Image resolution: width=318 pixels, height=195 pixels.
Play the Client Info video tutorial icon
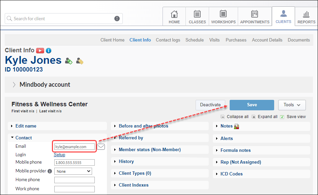[x=40, y=50]
